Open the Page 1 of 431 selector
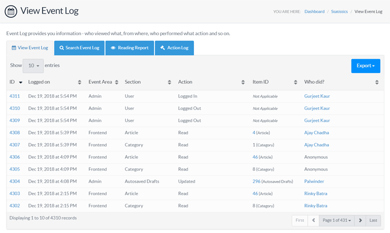Screen dimensions: 390x233 (x=337, y=220)
